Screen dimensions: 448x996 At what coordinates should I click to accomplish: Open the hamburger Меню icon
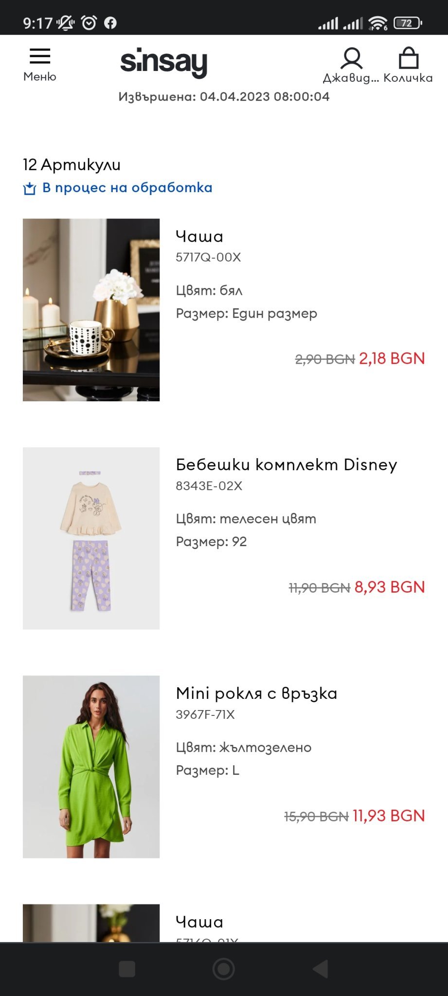coord(40,56)
